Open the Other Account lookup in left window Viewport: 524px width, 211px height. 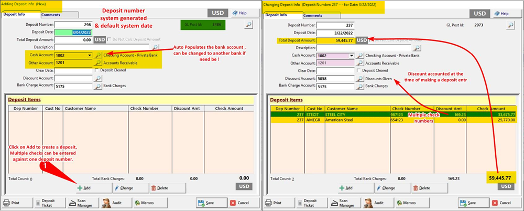pos(98,63)
